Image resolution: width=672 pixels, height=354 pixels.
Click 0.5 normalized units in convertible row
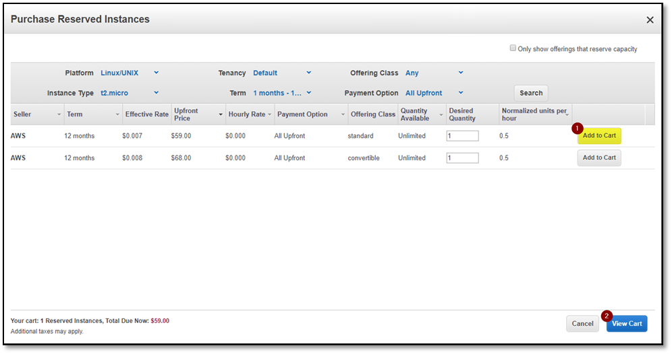click(504, 157)
